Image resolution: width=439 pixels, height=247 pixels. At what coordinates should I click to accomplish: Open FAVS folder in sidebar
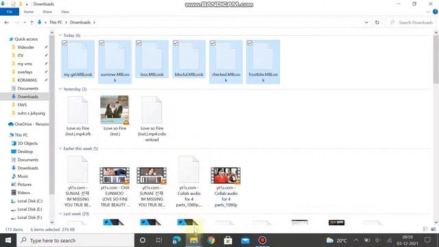pos(22,105)
